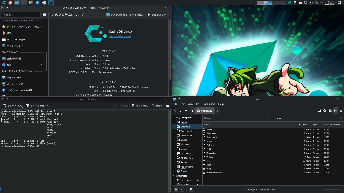Open the copy details dropdown arrow
This screenshot has width=344, height=193.
click(169, 15)
